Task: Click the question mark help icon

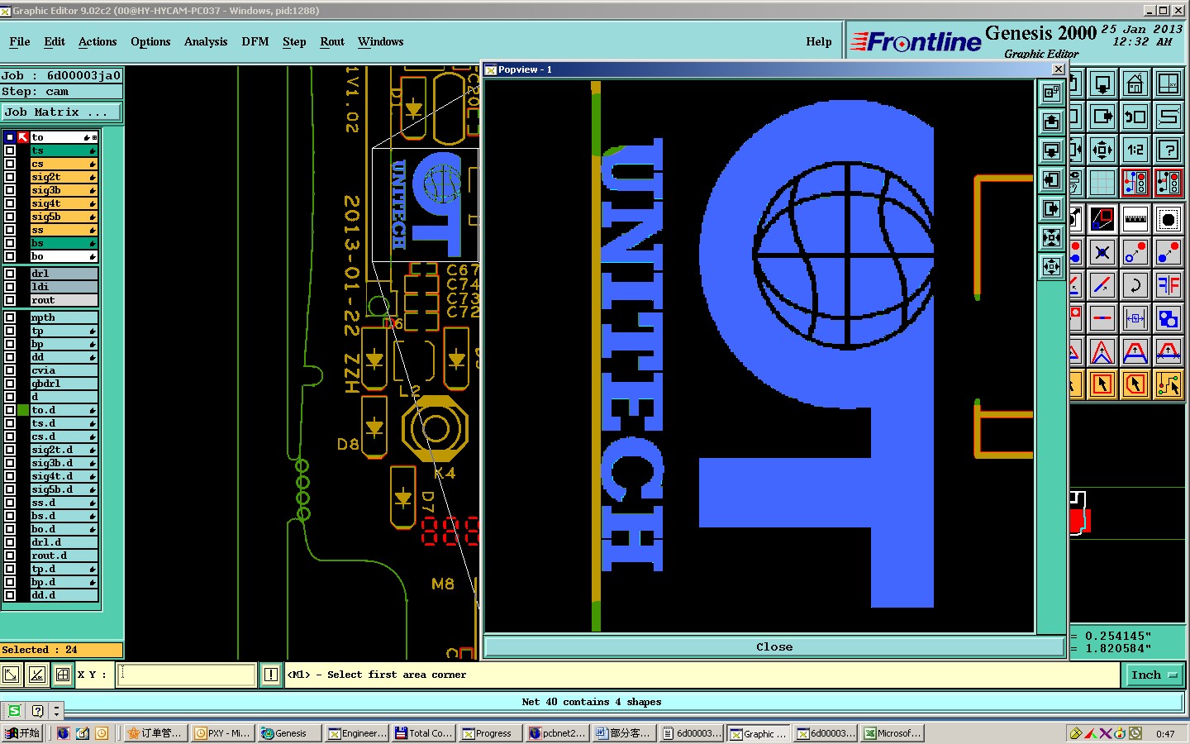Action: click(1169, 150)
